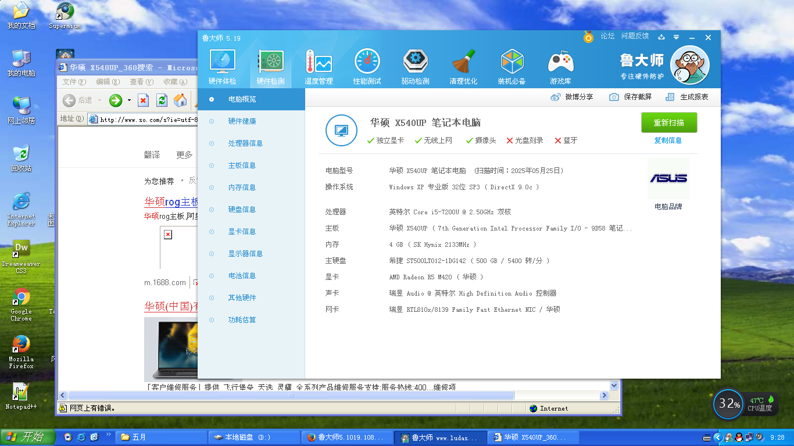This screenshot has width=794, height=446.
Task: Select 显卡信息 in sidebar
Action: [251, 232]
